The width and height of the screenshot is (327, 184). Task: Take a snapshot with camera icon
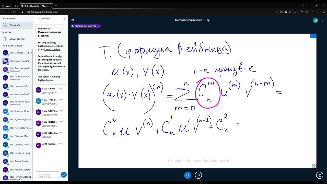coord(282,12)
